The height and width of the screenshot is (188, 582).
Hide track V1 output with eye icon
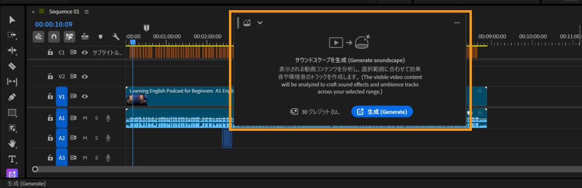[x=85, y=96]
